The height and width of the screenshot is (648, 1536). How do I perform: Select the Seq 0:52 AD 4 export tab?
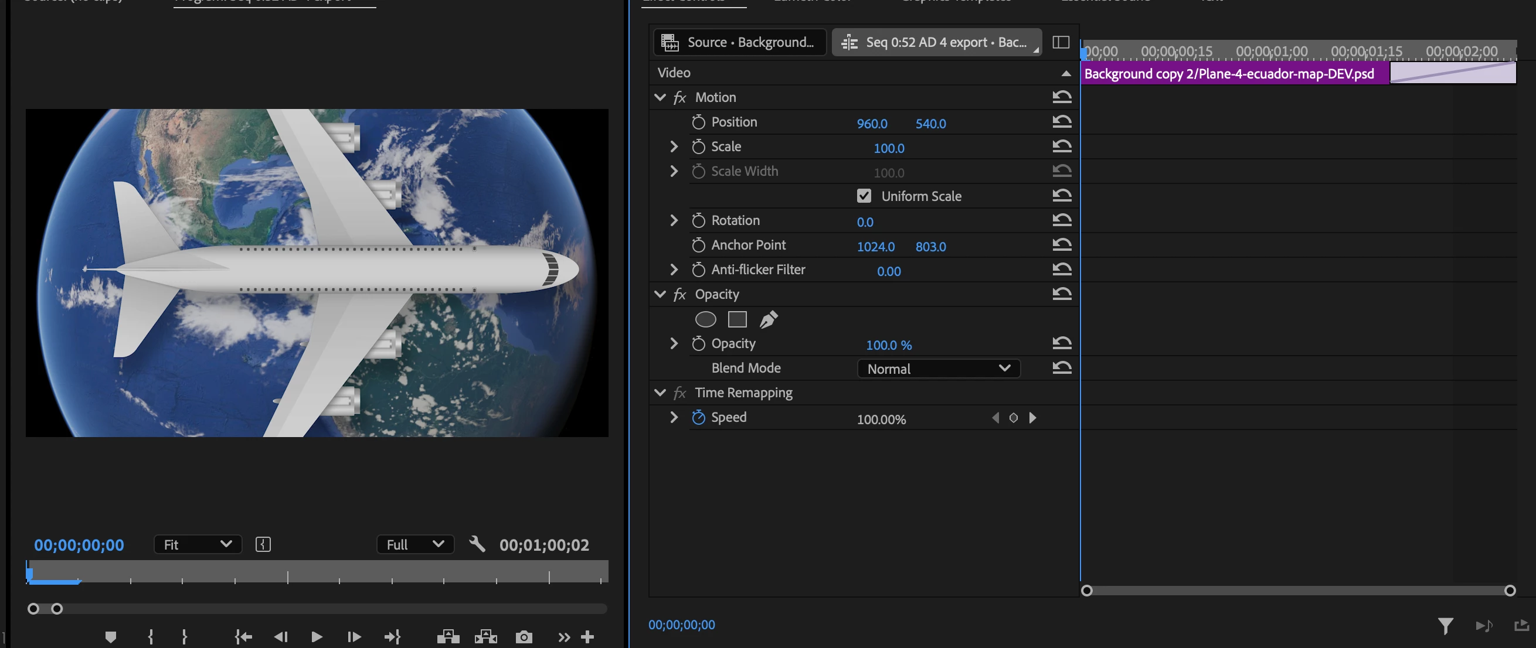936,42
